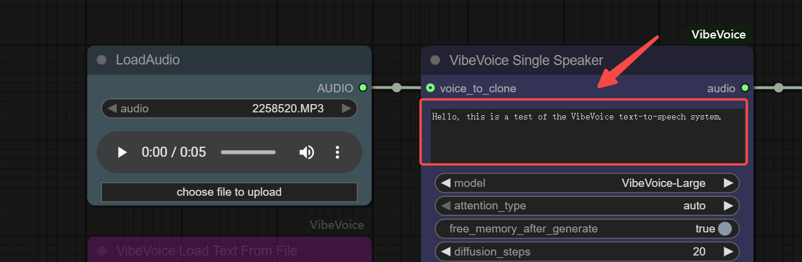Click the AUDIO output port on LoadAudio
The height and width of the screenshot is (262, 802).
click(362, 88)
